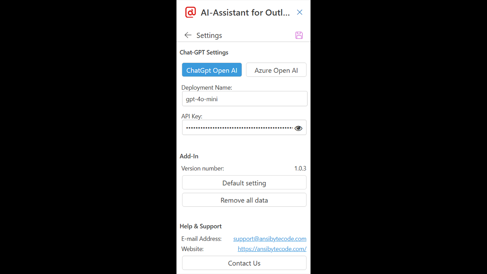The width and height of the screenshot is (487, 274).
Task: Click the Add-In section heading
Action: 189,156
